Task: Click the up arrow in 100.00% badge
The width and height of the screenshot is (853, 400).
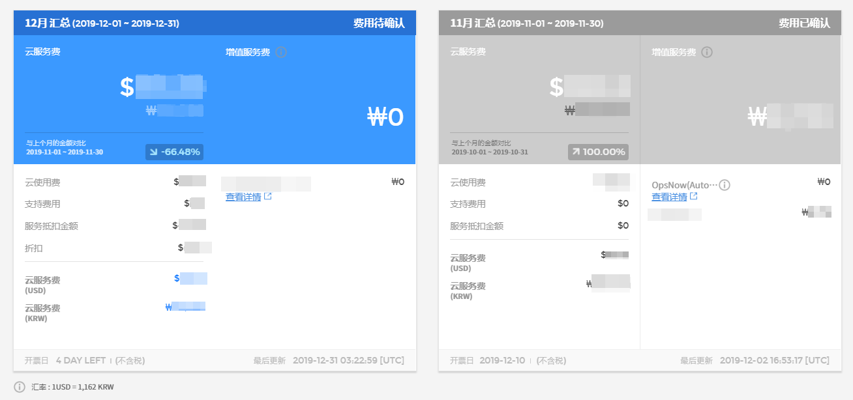Action: pos(576,152)
